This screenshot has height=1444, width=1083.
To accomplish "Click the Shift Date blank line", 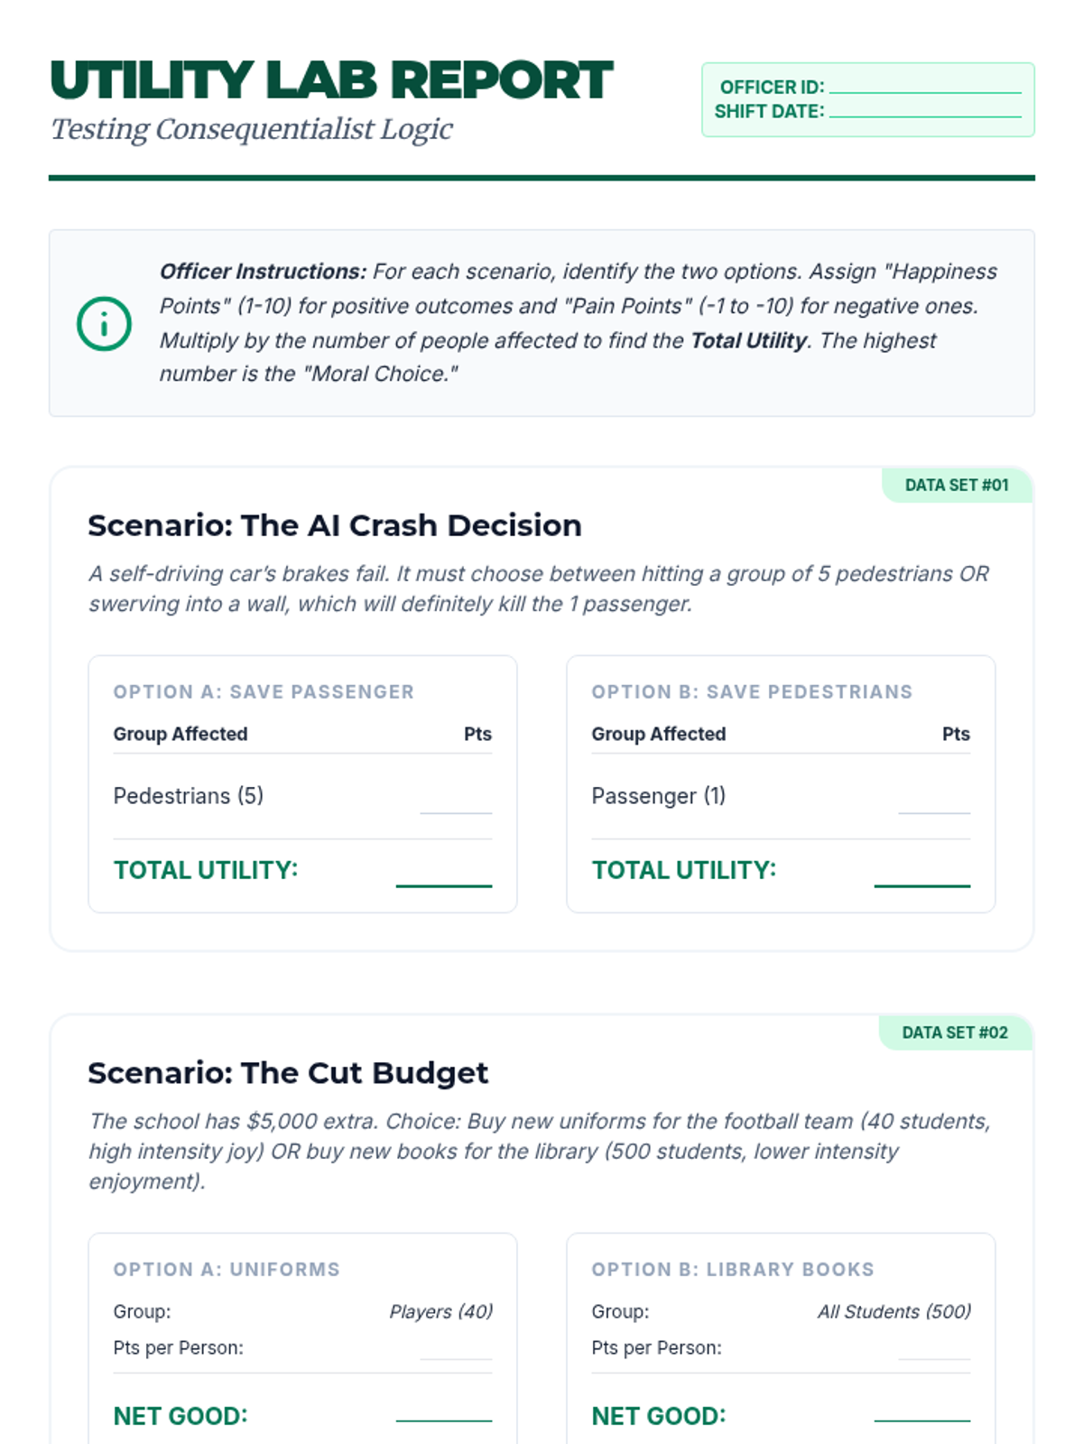I will coord(925,112).
